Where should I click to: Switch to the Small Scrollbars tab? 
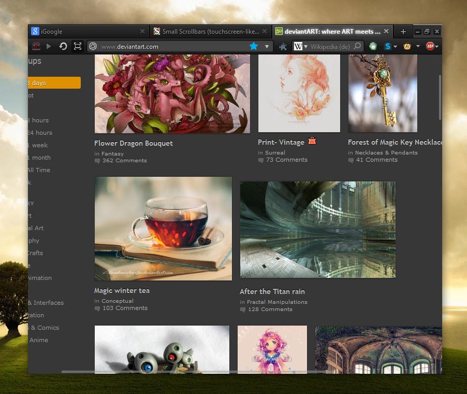click(x=210, y=31)
